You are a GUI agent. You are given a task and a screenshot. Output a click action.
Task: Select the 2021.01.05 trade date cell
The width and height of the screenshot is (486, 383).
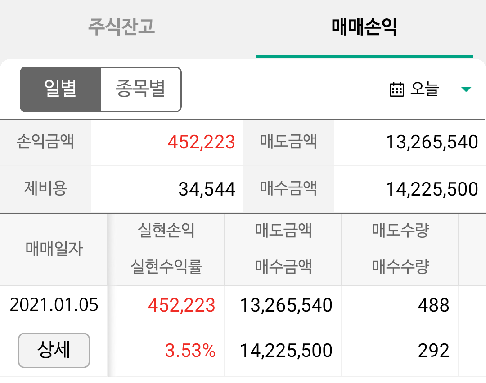point(54,305)
